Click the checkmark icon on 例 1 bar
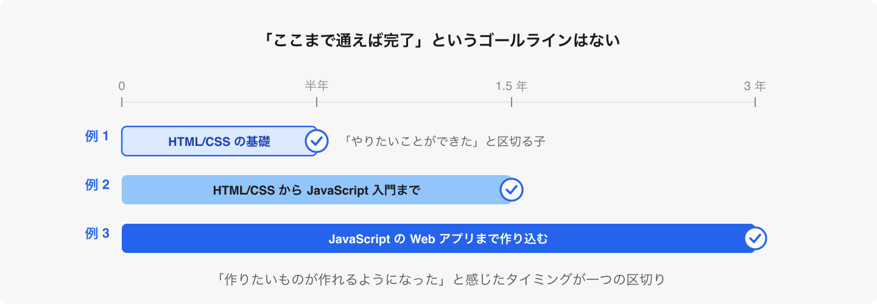The width and height of the screenshot is (877, 304). tap(317, 141)
